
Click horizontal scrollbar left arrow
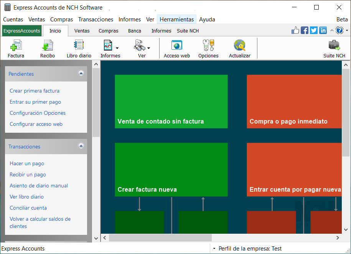105,238
